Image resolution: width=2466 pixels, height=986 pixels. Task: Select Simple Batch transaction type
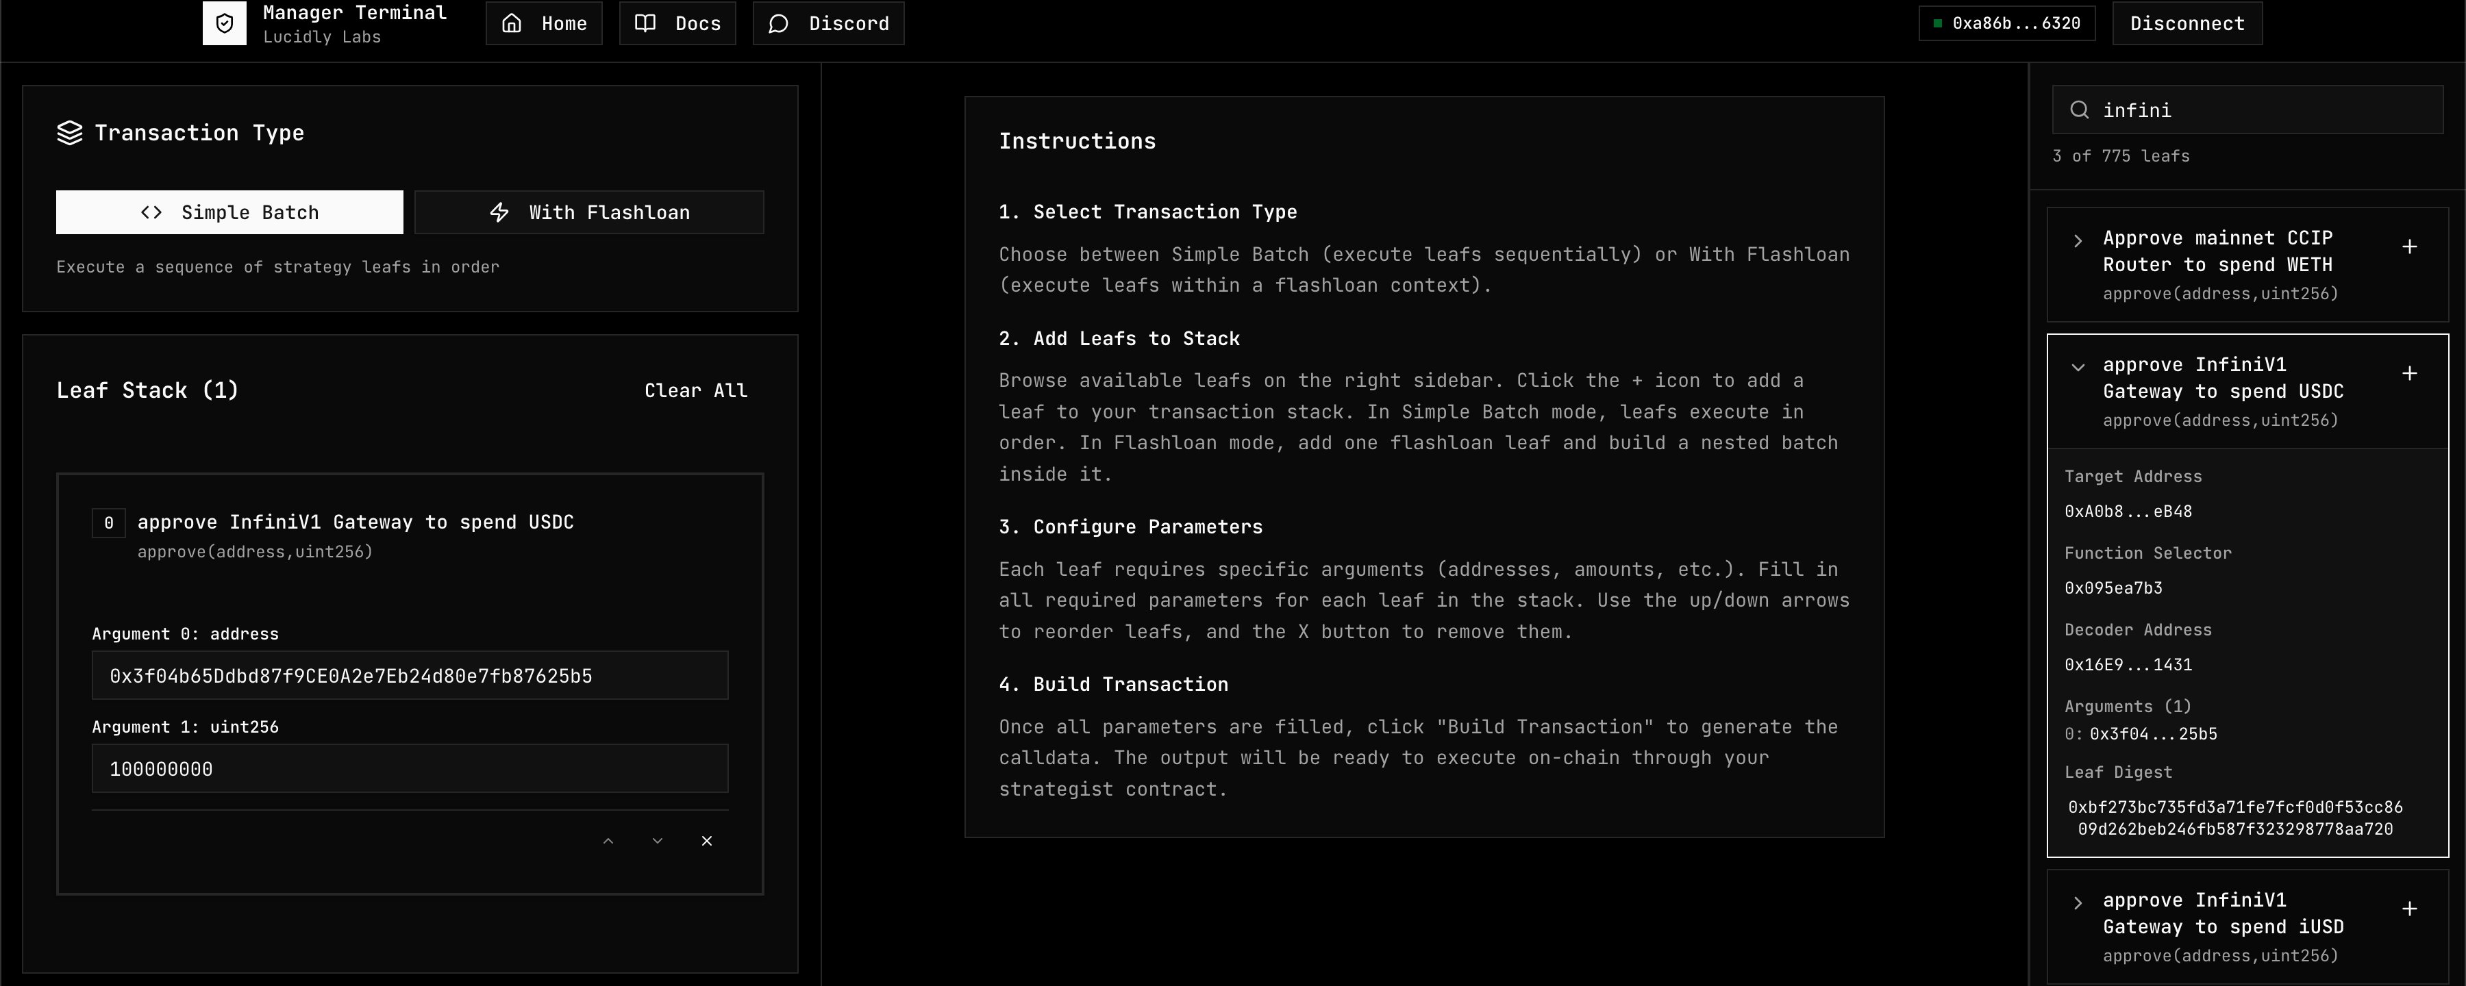229,212
